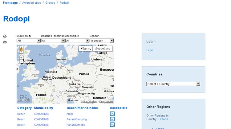Sort by Beach/Marina name column header

[82, 108]
